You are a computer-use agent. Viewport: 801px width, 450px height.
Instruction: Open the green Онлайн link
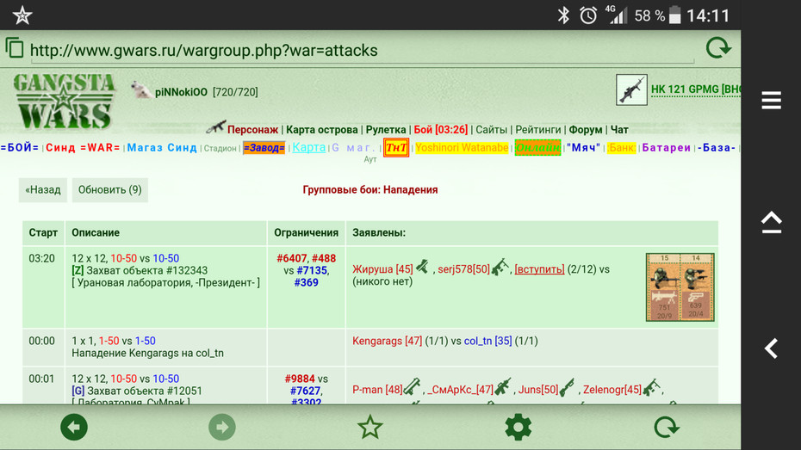coord(537,147)
